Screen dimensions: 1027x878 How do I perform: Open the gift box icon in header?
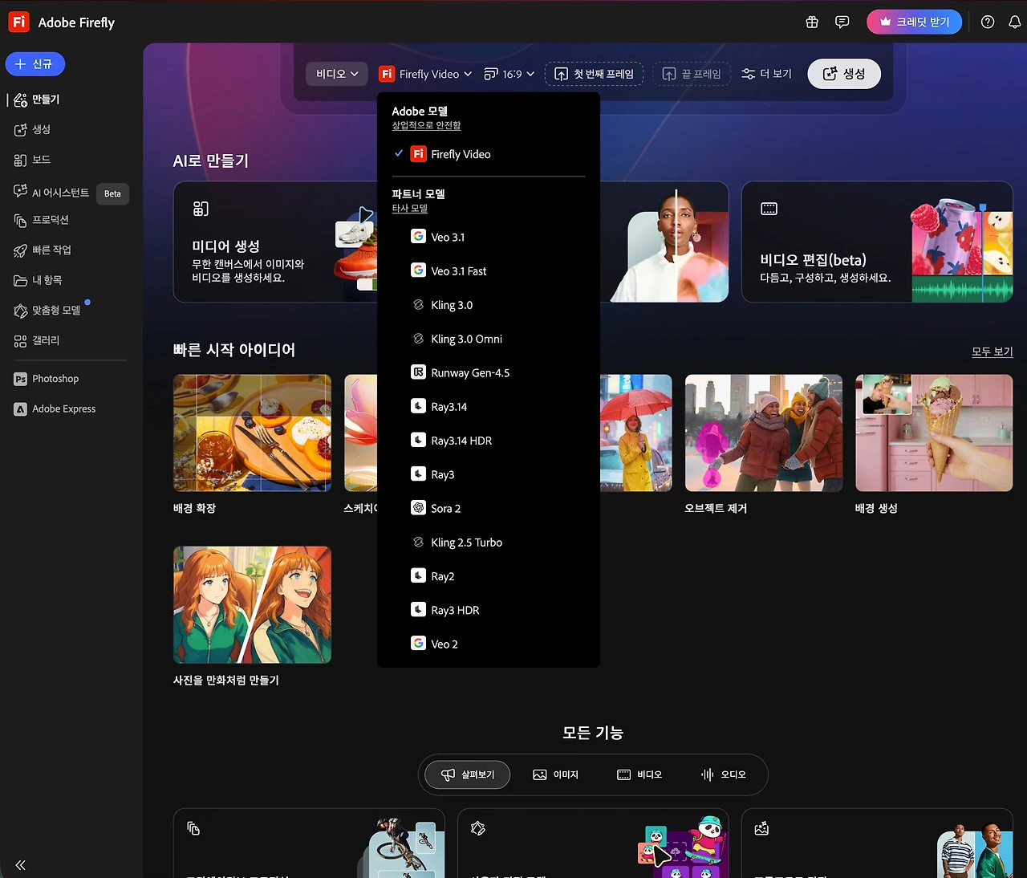coord(812,22)
